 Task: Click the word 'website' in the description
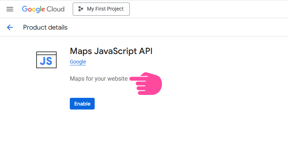[117, 78]
